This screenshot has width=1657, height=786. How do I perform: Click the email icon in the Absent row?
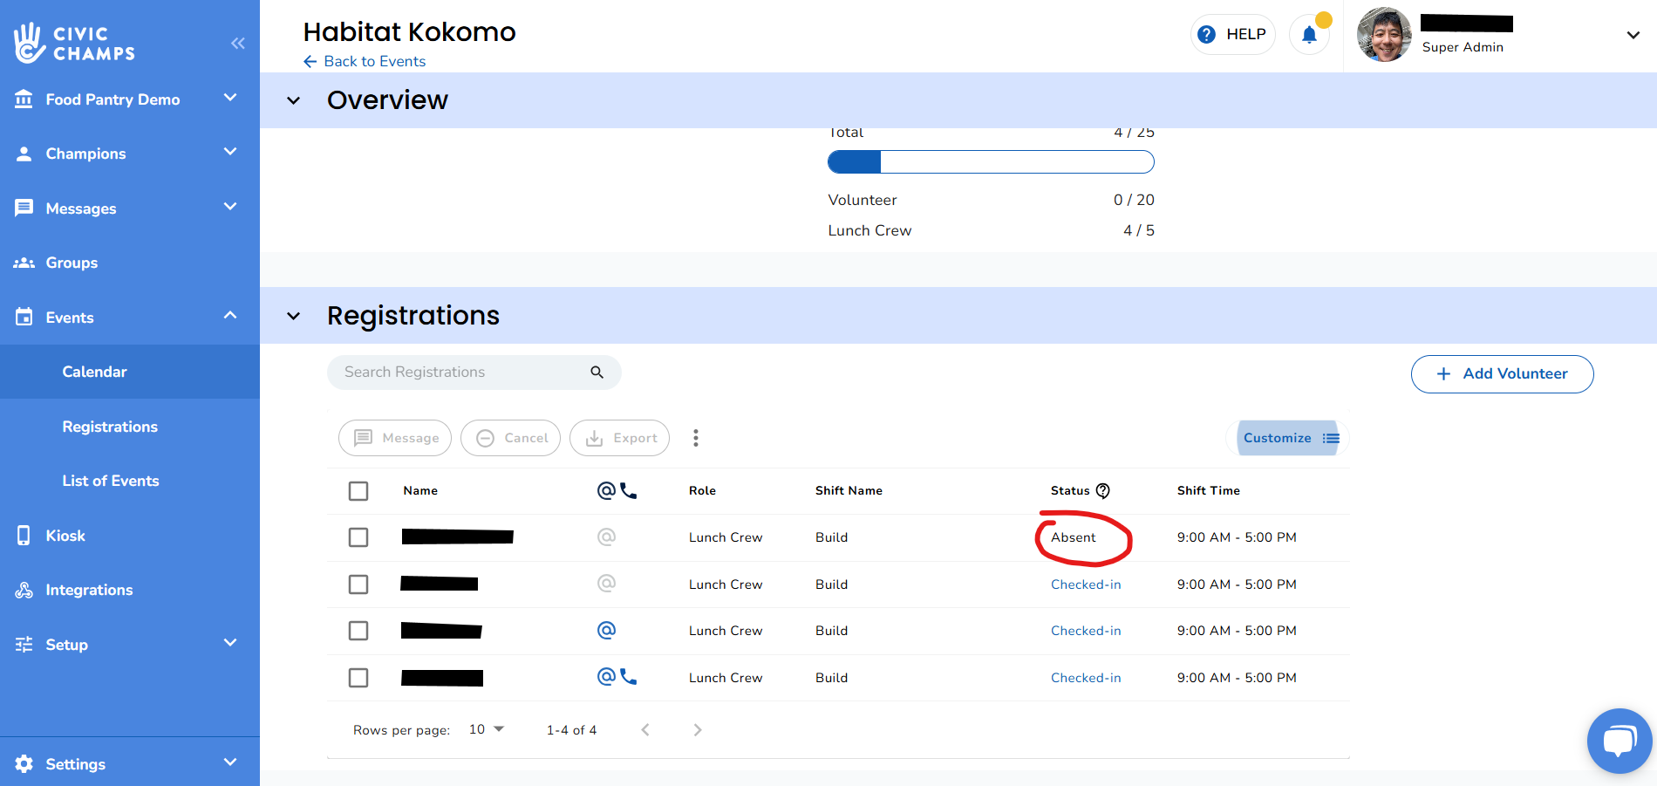pyautogui.click(x=606, y=537)
